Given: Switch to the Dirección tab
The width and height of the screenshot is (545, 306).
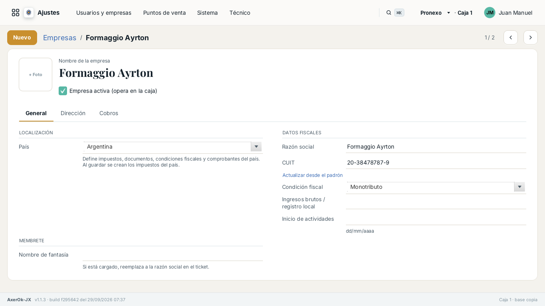Looking at the screenshot, I should (x=73, y=113).
